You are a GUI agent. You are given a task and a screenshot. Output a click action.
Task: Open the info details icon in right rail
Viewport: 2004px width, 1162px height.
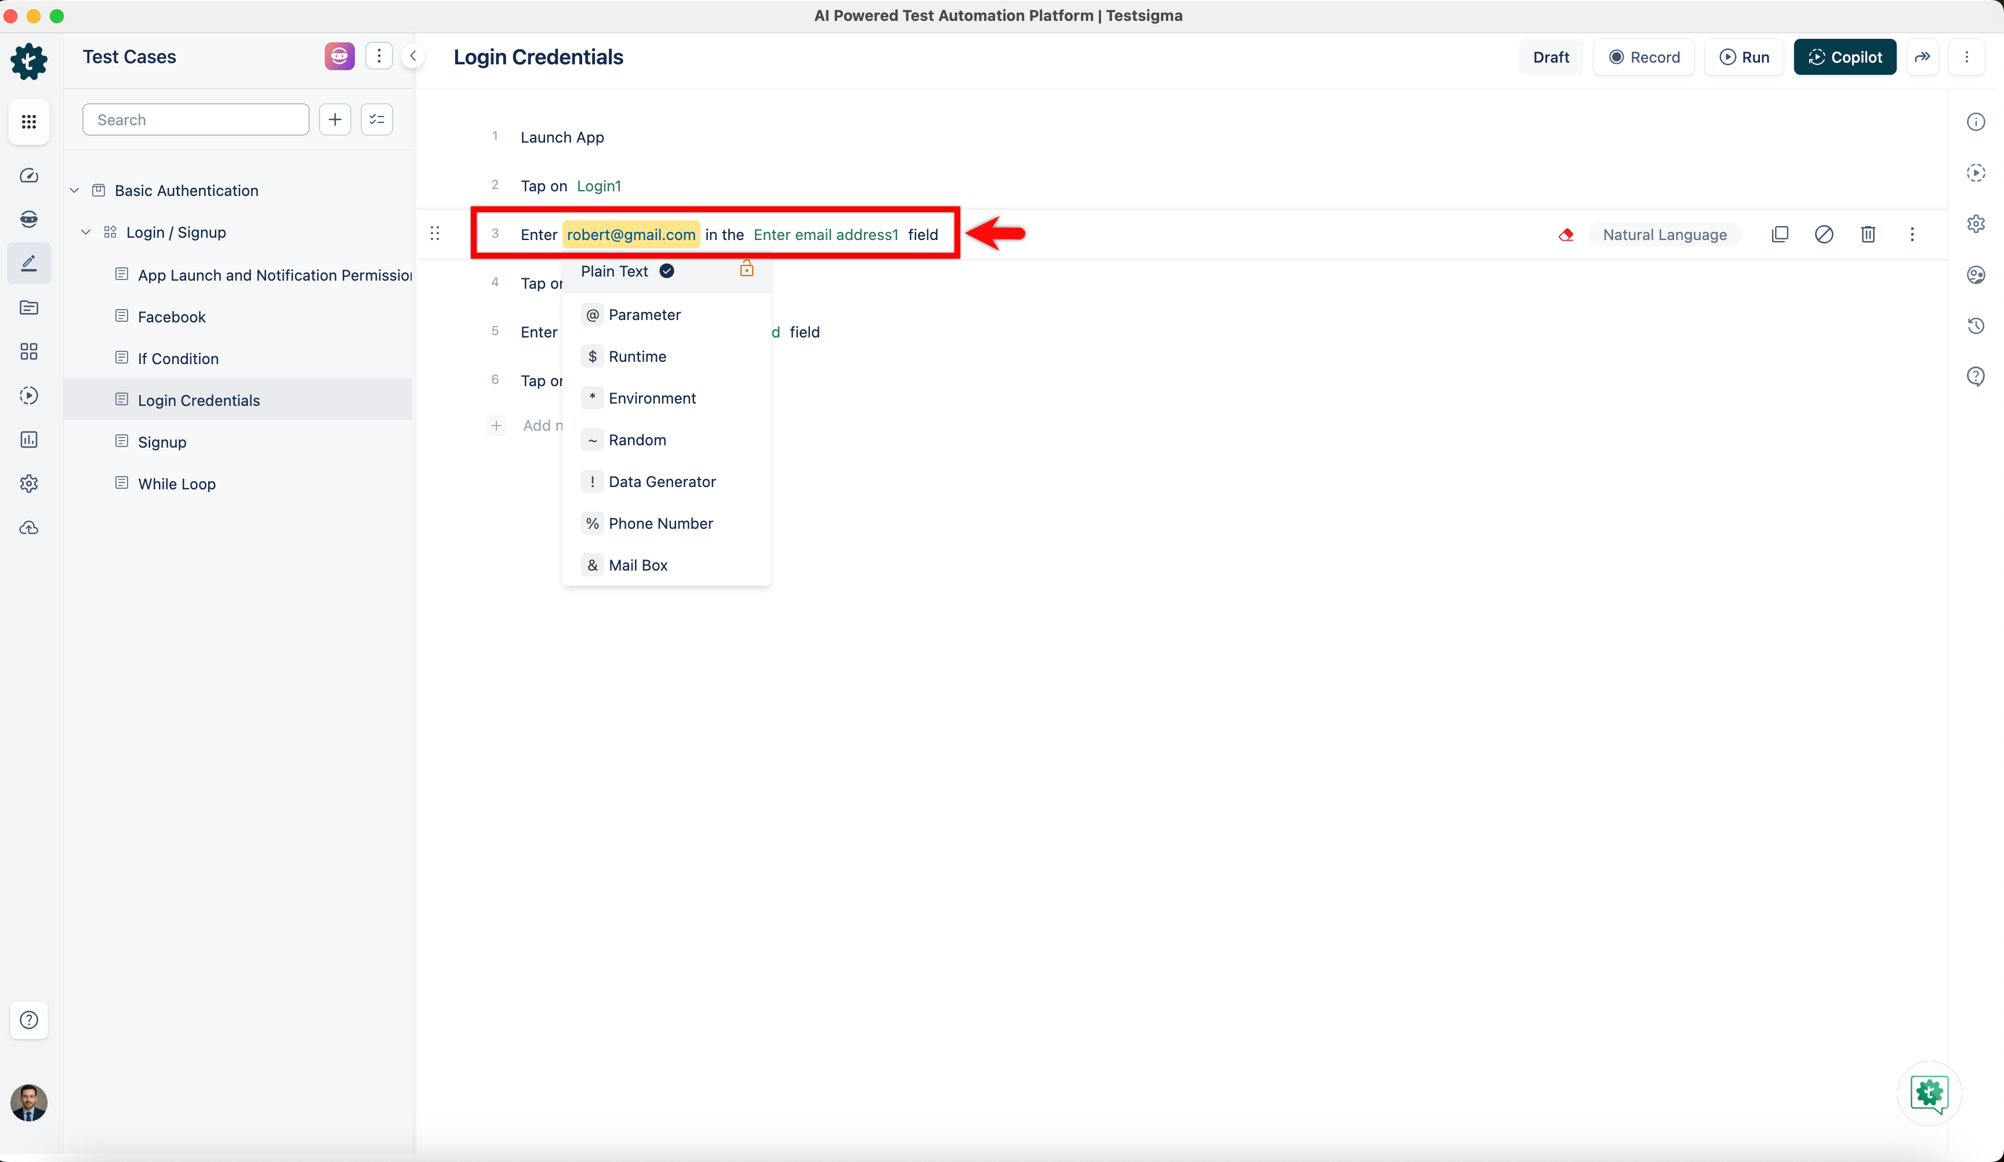coord(1976,122)
